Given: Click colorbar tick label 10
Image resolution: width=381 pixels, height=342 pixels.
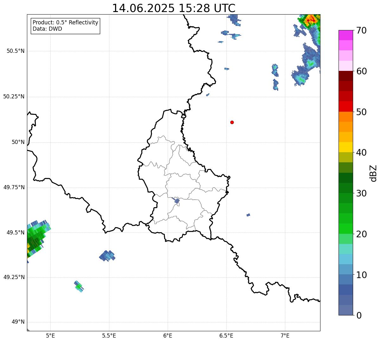Looking at the screenshot, I should point(361,275).
